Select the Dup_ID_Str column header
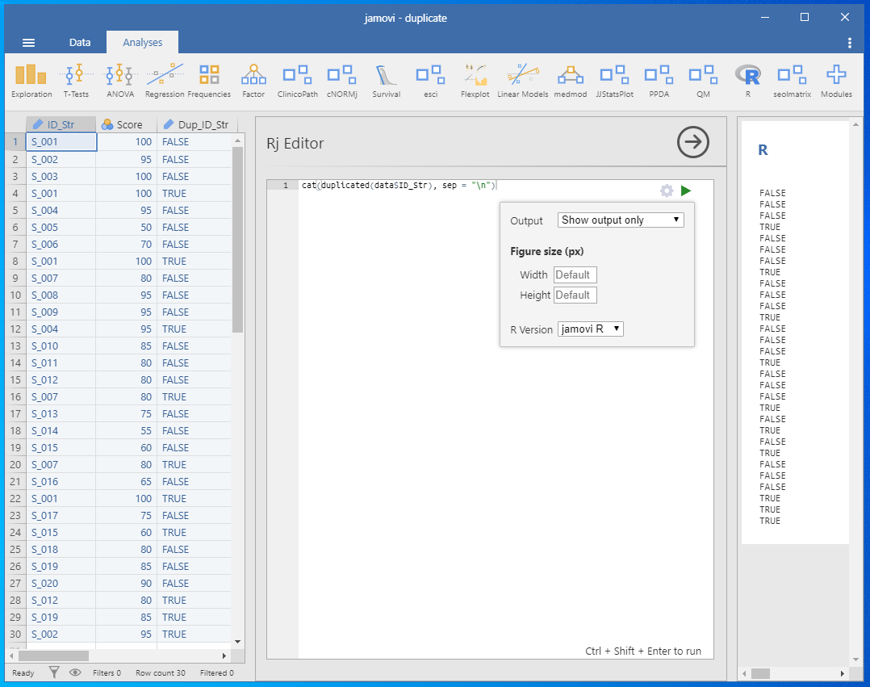This screenshot has height=687, width=870. 198,124
